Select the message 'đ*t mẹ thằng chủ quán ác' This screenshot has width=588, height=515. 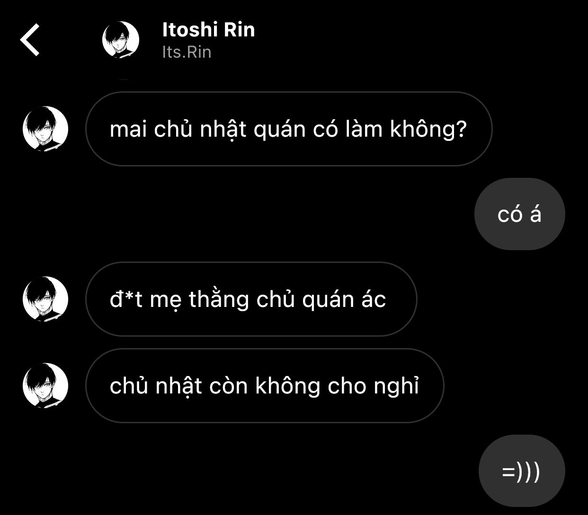[x=251, y=299]
